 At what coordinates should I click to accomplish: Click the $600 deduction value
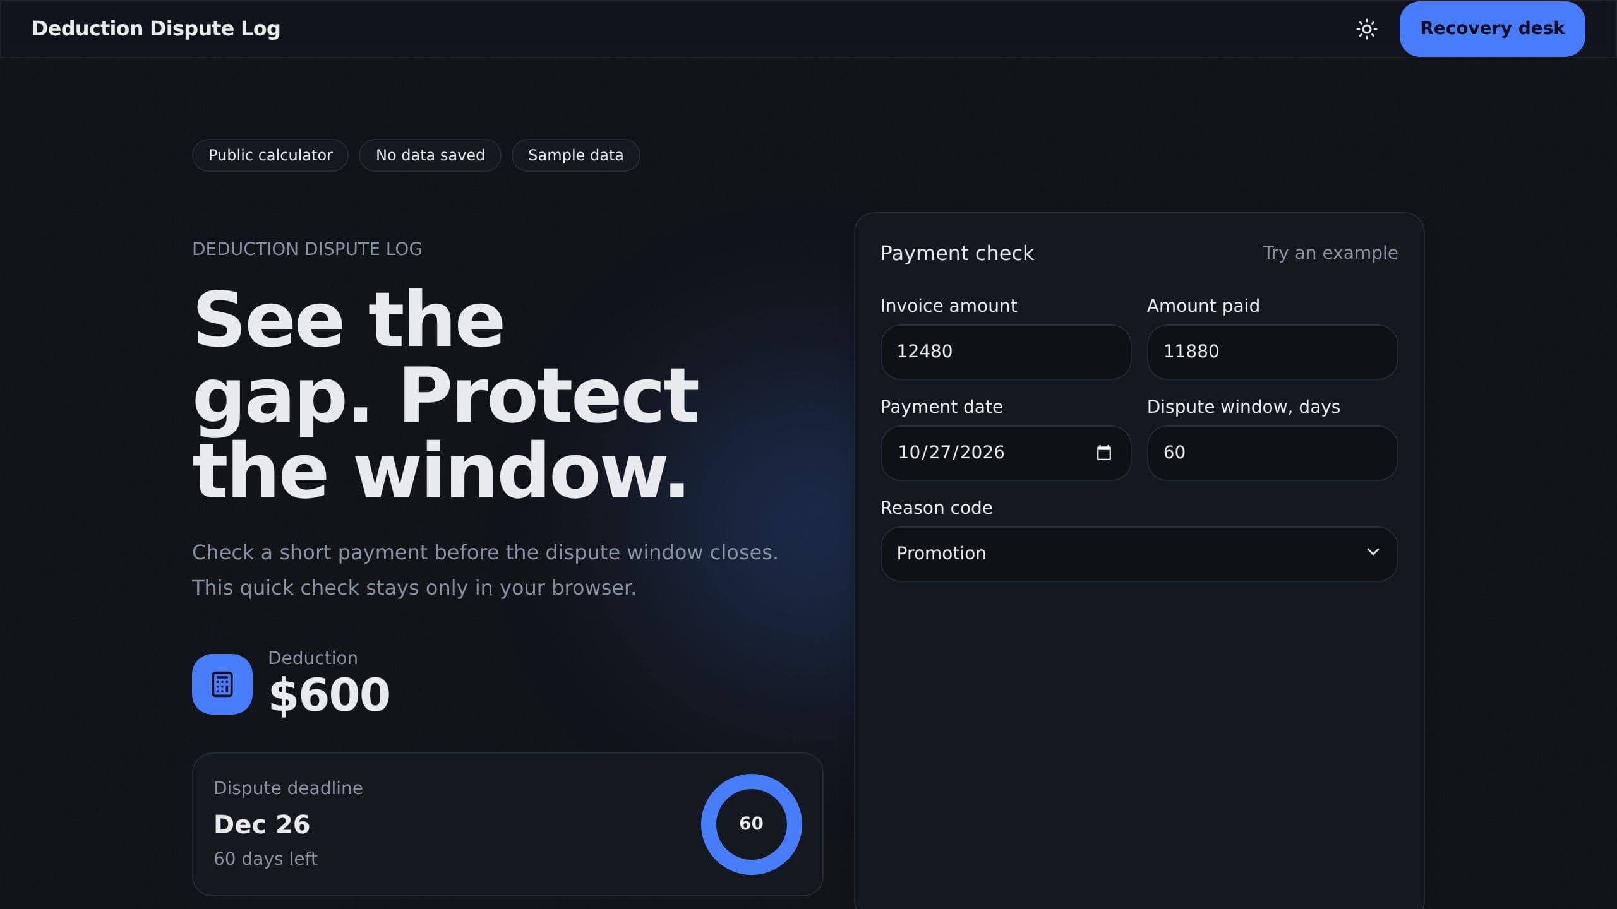[329, 694]
